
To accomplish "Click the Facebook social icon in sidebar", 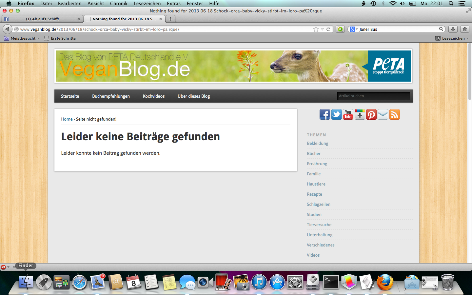I will (x=324, y=115).
